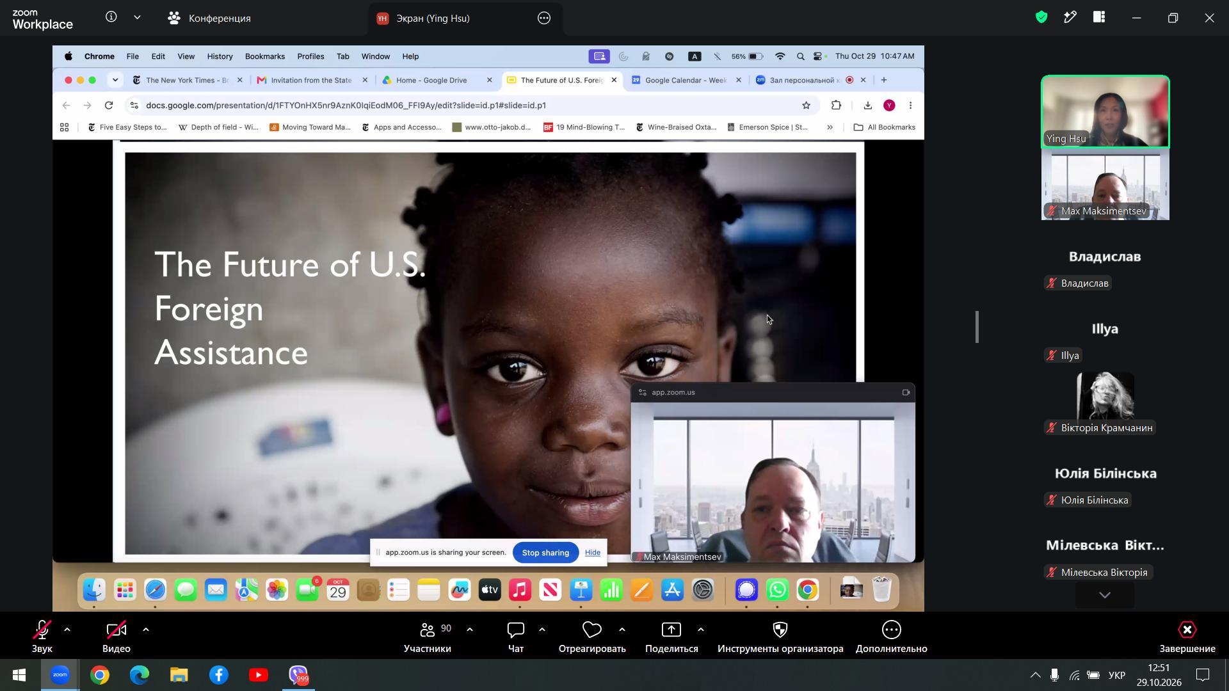Expand reactions options arrow
1229x691 pixels.
[x=622, y=630]
